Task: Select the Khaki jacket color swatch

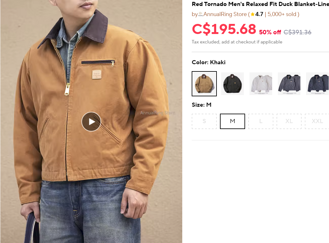Action: [204, 84]
